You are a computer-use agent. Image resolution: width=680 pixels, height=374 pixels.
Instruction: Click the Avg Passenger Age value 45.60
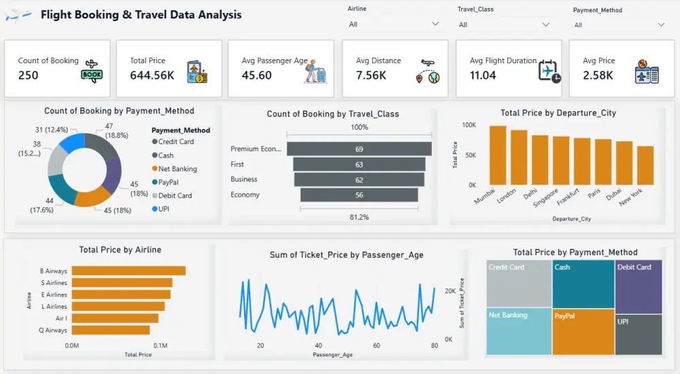(257, 75)
